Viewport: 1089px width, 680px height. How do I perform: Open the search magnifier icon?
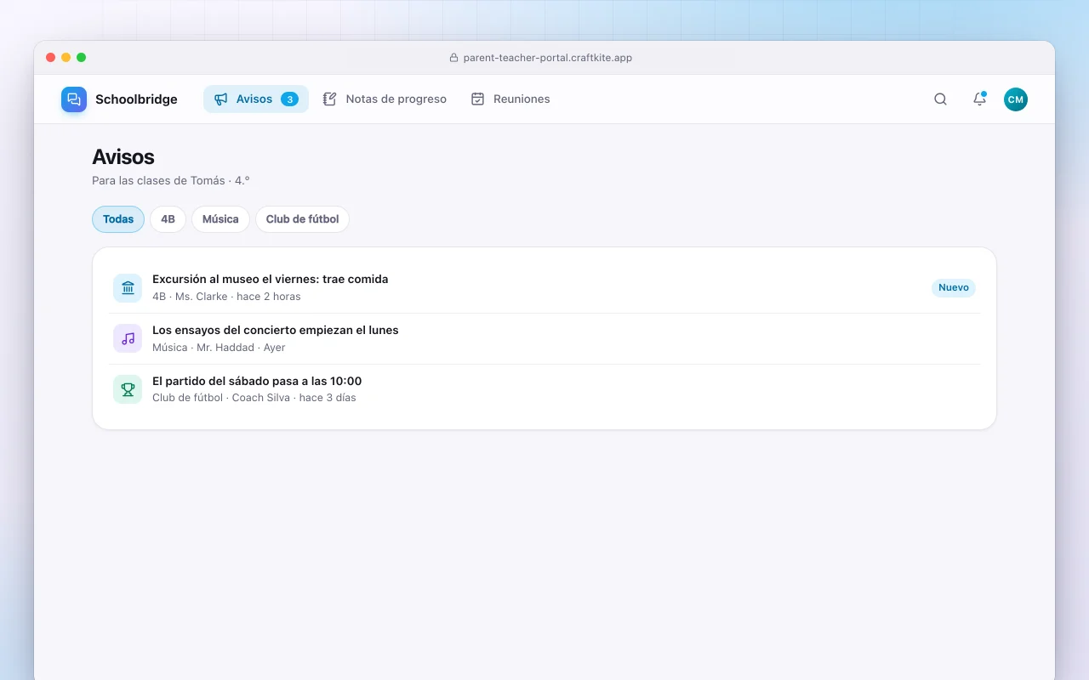(940, 99)
